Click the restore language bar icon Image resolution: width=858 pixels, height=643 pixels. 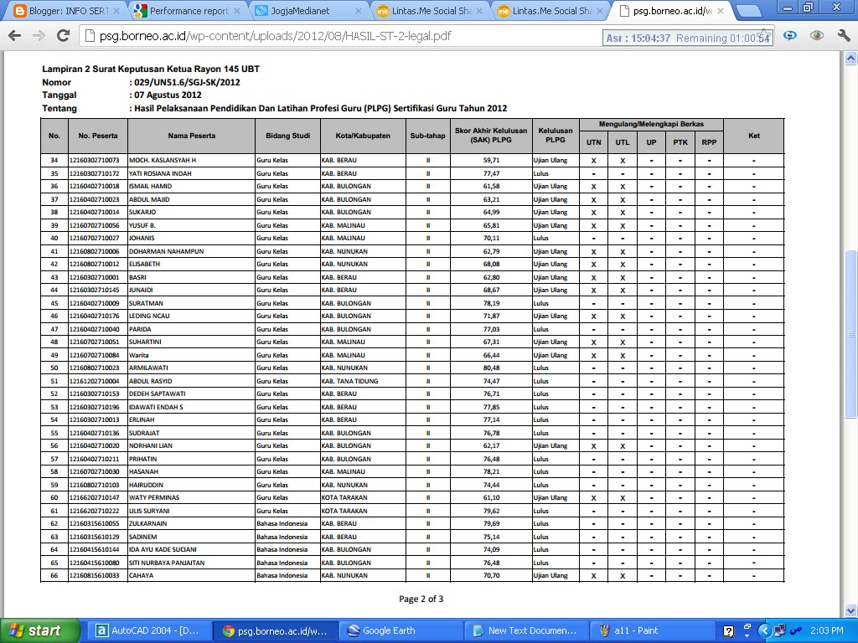[747, 626]
